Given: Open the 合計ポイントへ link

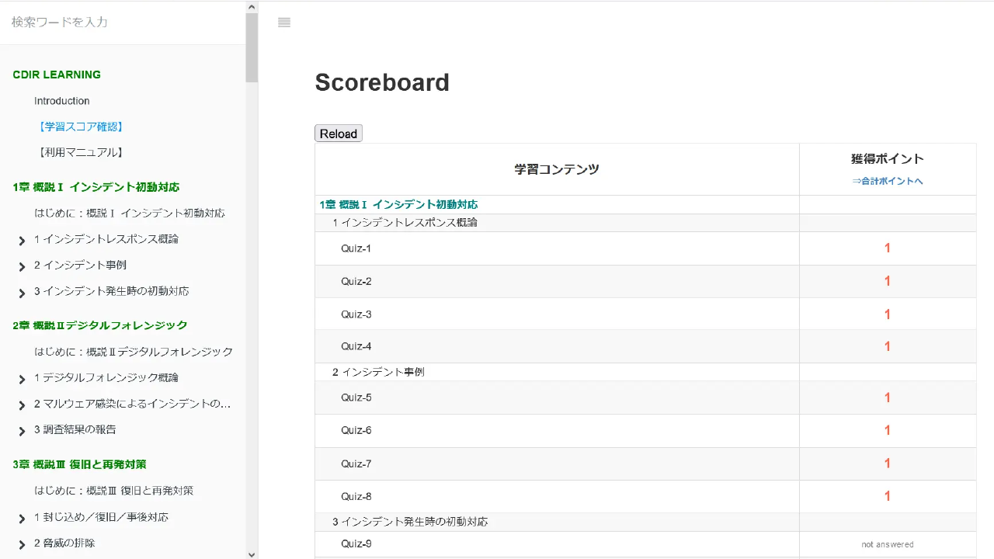Looking at the screenshot, I should 887,181.
